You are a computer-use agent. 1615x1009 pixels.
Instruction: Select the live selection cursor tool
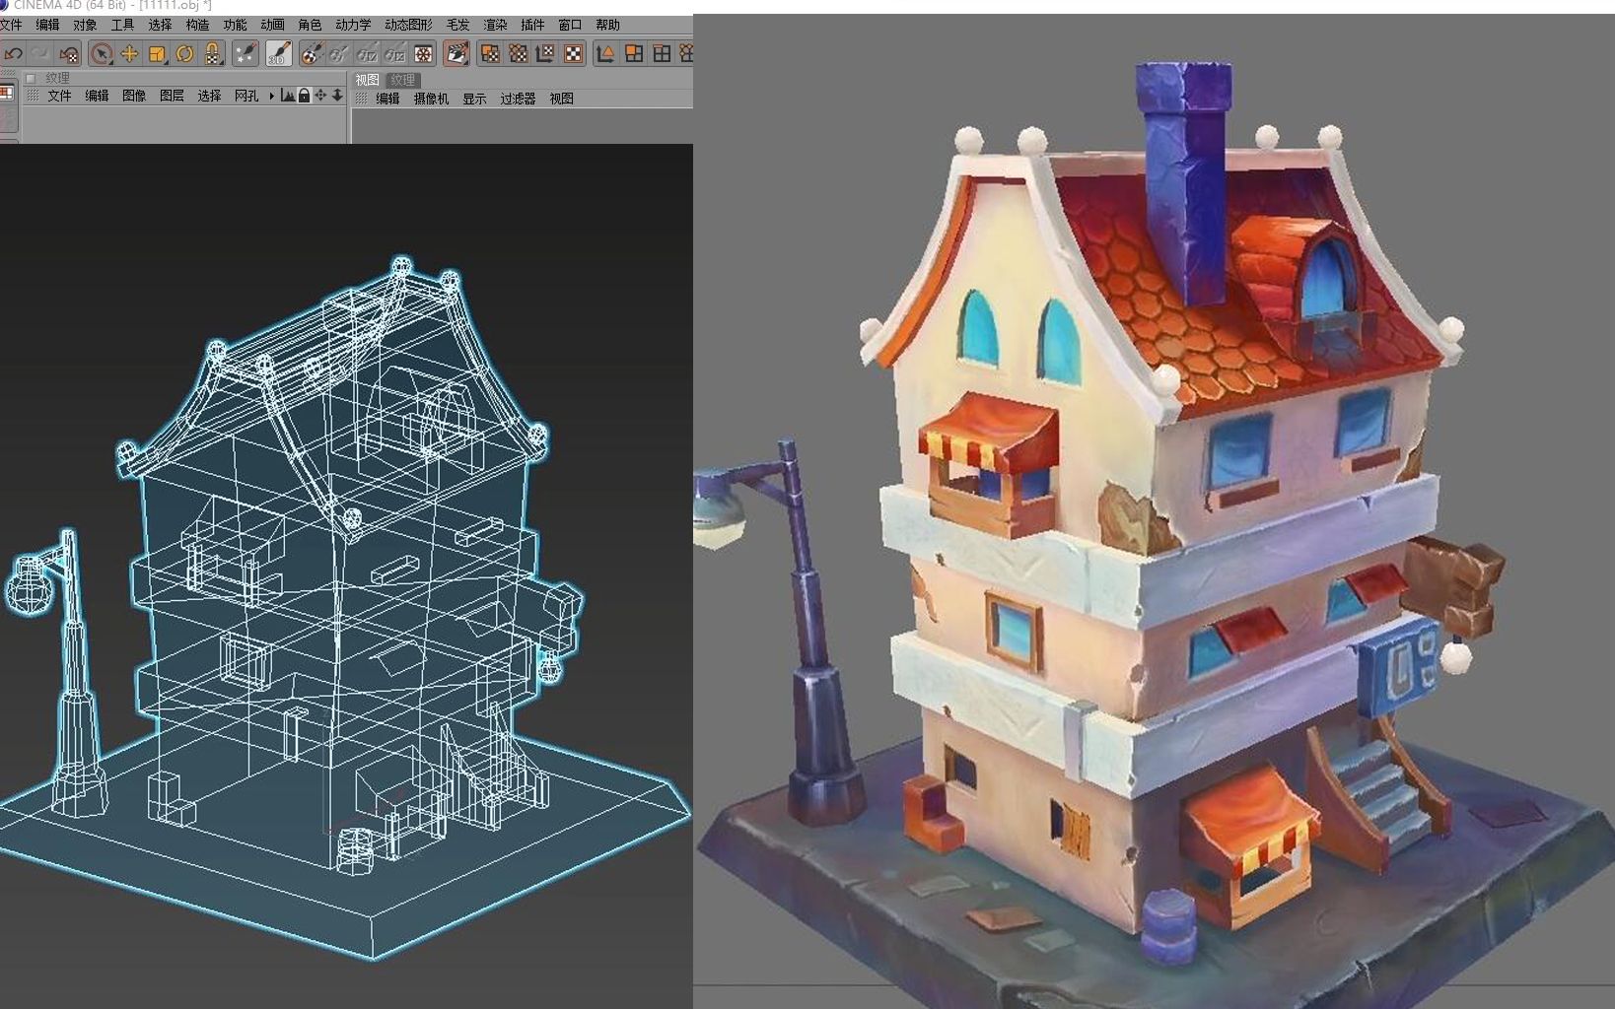pyautogui.click(x=101, y=54)
